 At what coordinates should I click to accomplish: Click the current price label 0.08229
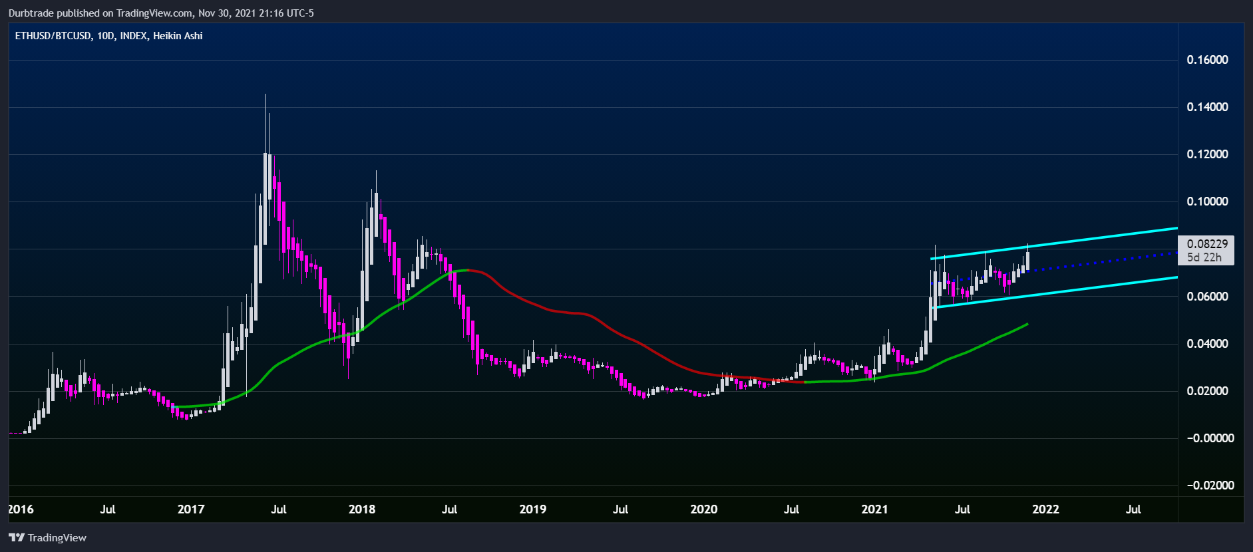pos(1207,244)
